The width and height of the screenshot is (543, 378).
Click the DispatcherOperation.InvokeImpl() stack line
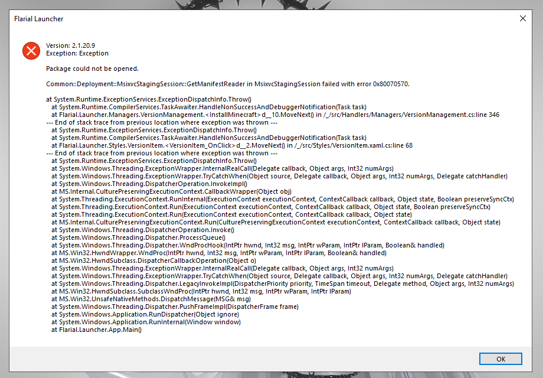(149, 184)
